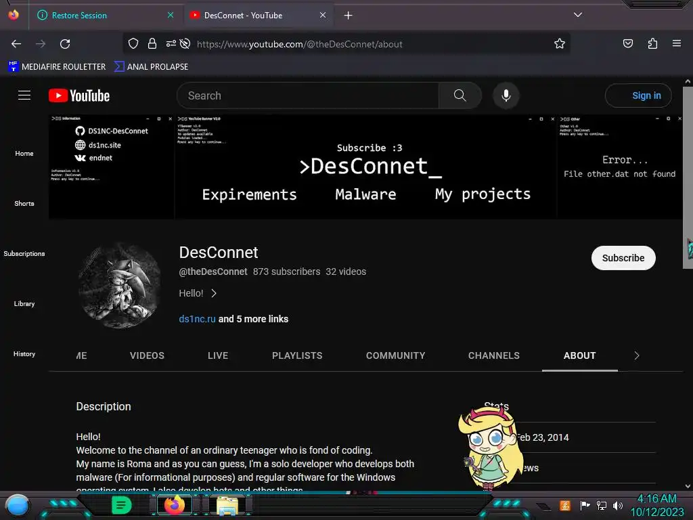Viewport: 693px width, 520px height.
Task: Open a new tab with the plus button
Action: coord(349,16)
